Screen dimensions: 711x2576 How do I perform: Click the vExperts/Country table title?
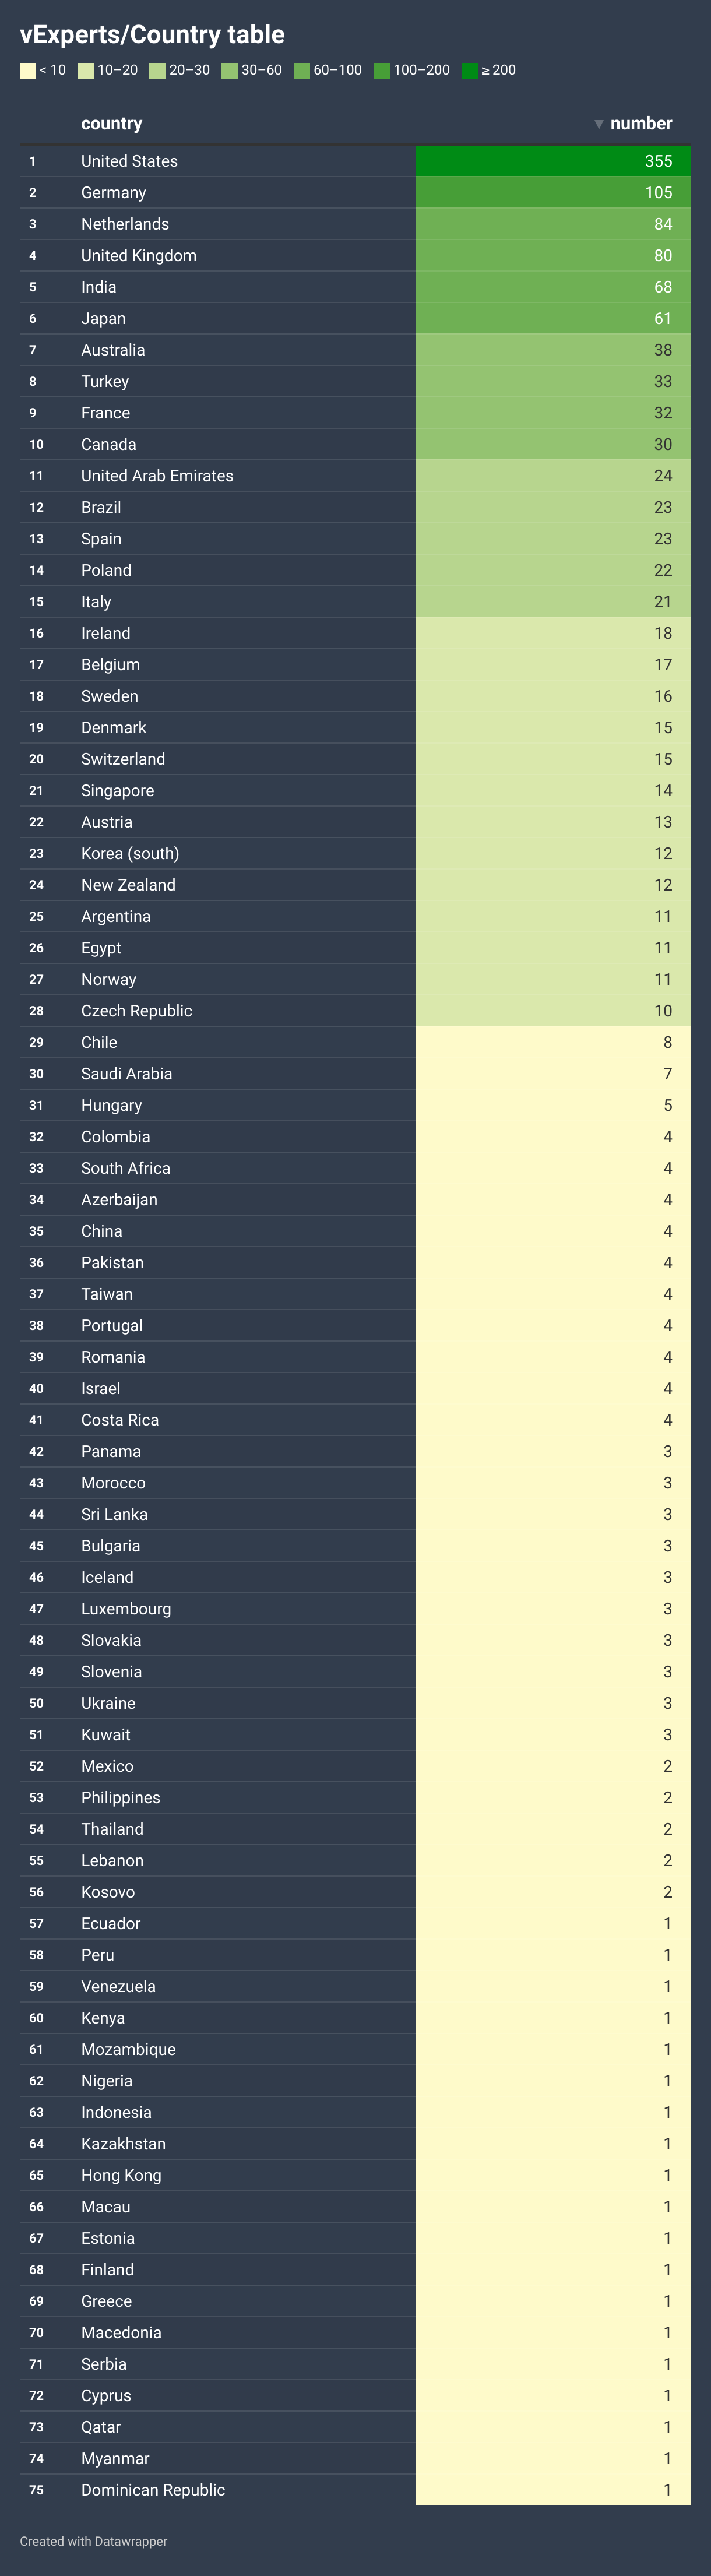[x=152, y=34]
